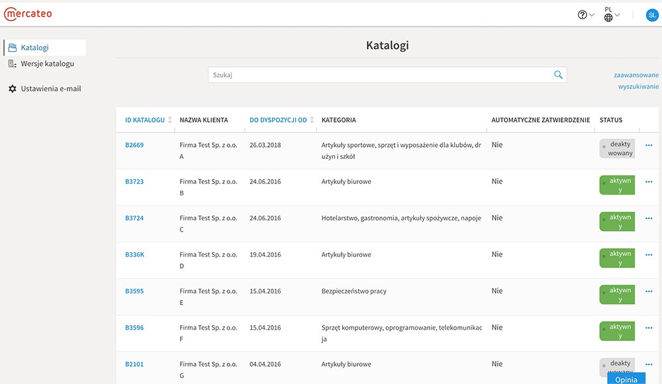Click the KATEGORIA column header

(x=338, y=120)
